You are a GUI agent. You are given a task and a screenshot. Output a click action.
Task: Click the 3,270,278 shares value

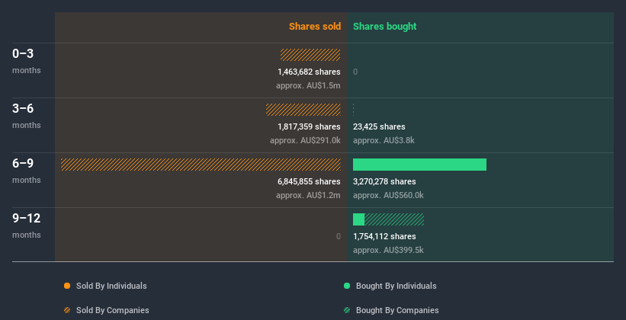[x=384, y=181]
